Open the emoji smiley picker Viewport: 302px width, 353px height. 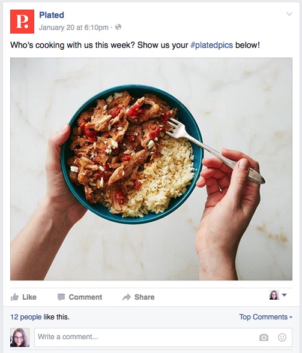click(x=282, y=337)
